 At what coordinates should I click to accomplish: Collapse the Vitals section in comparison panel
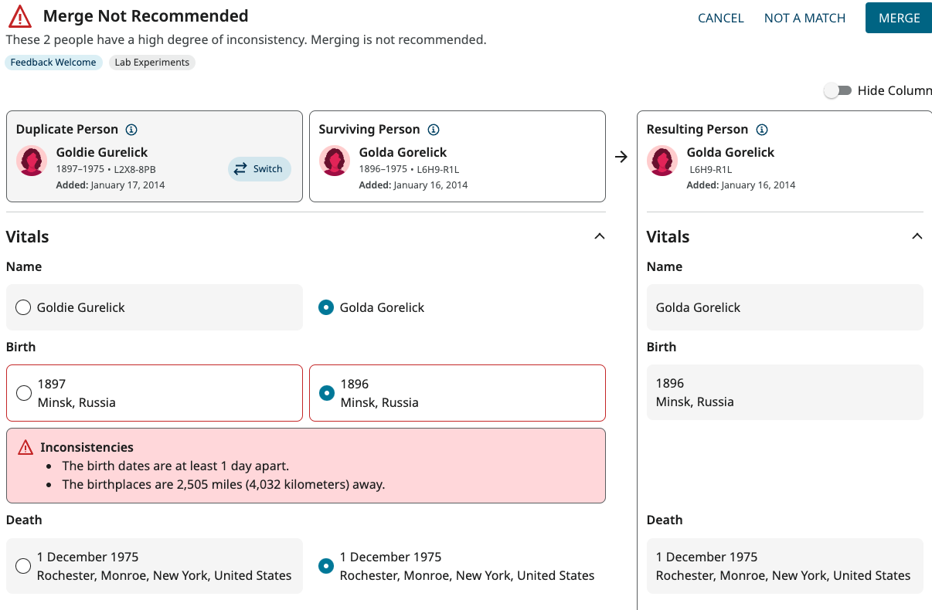coord(599,236)
